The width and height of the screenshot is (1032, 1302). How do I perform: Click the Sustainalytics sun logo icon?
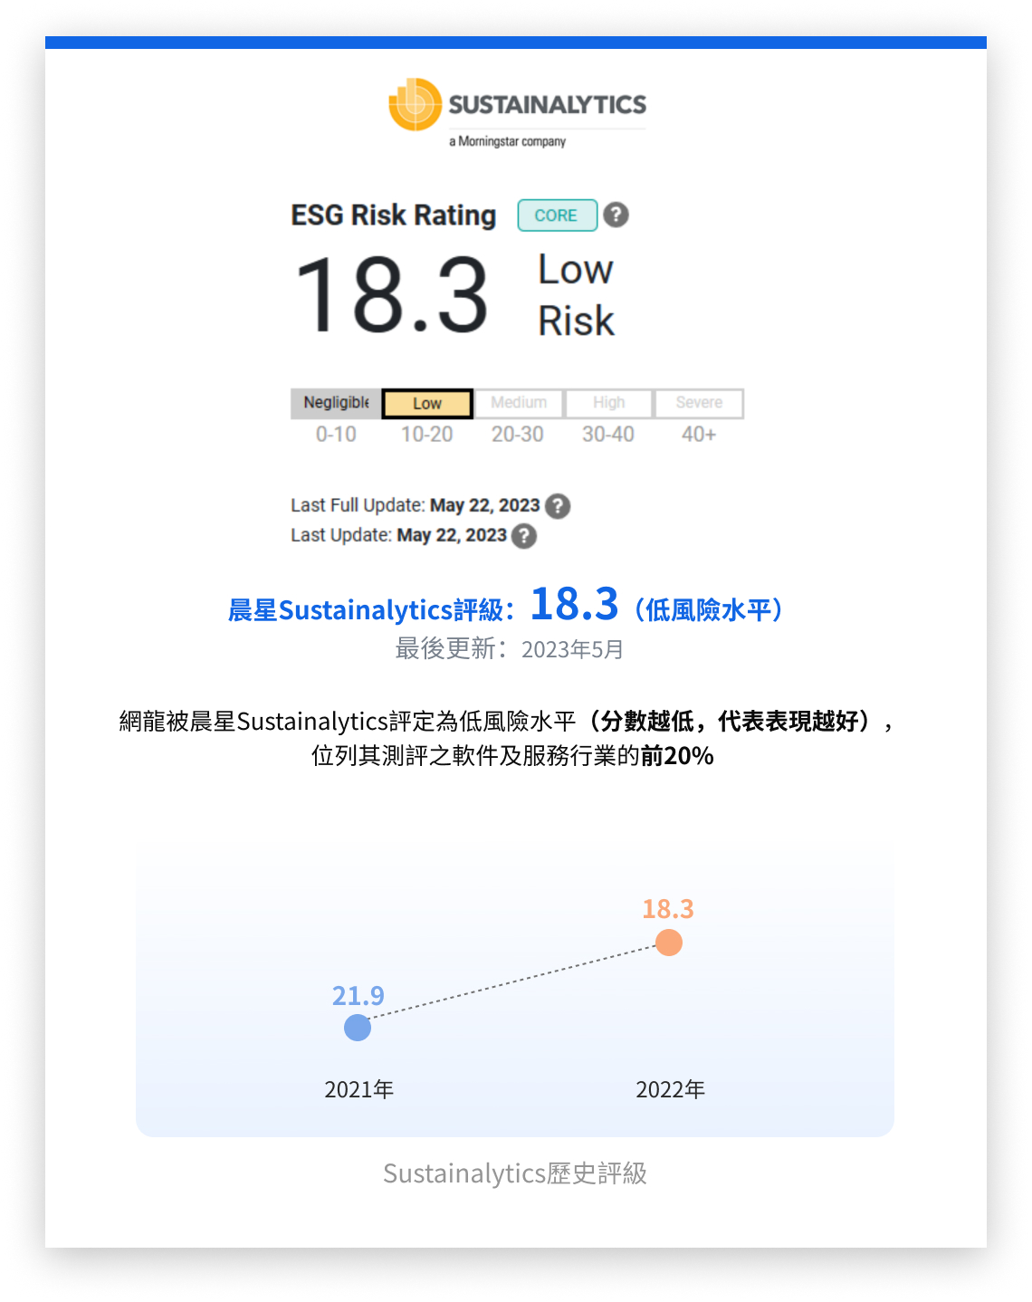(415, 104)
